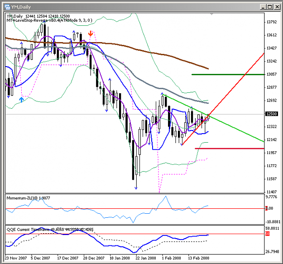This screenshot has width=283, height=264.
Task: Click the red 0.00 level marker in Momentum
Action: point(266,208)
